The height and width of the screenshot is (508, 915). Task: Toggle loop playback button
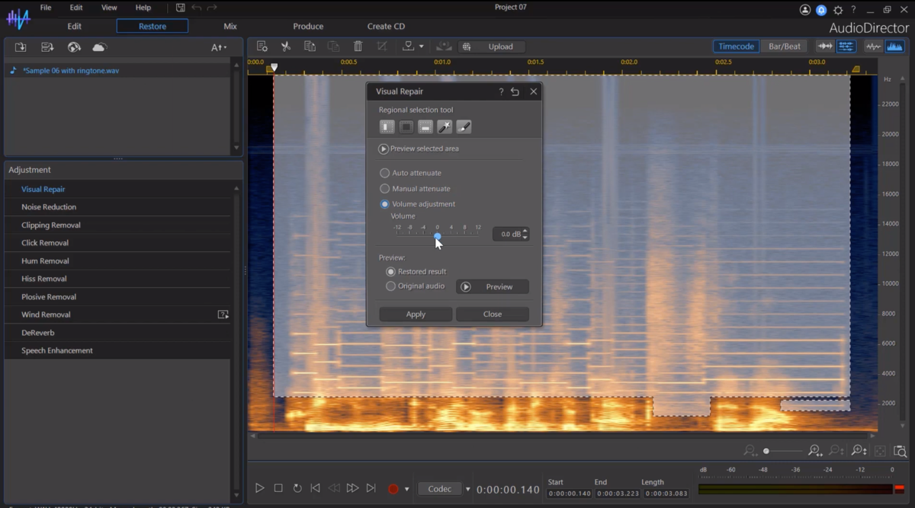pos(297,488)
